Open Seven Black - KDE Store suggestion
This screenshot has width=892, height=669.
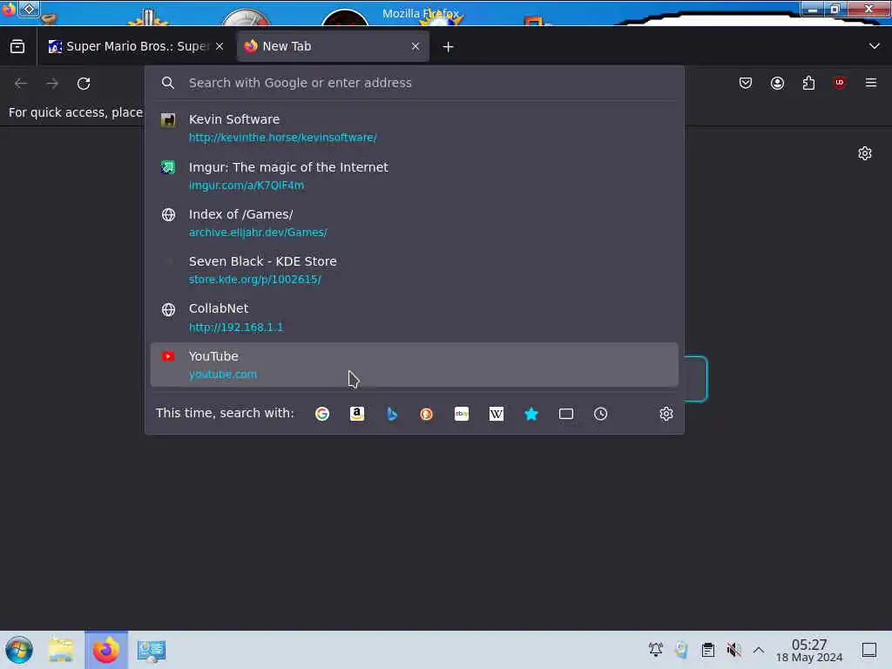(x=414, y=270)
